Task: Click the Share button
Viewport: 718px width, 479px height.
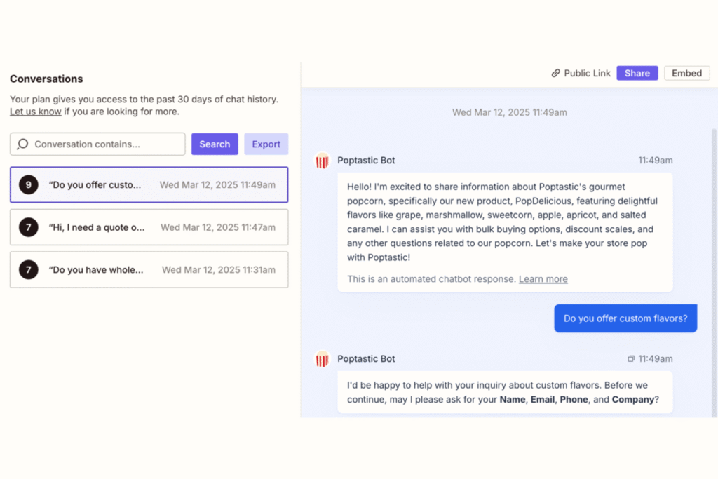Action: coord(637,73)
